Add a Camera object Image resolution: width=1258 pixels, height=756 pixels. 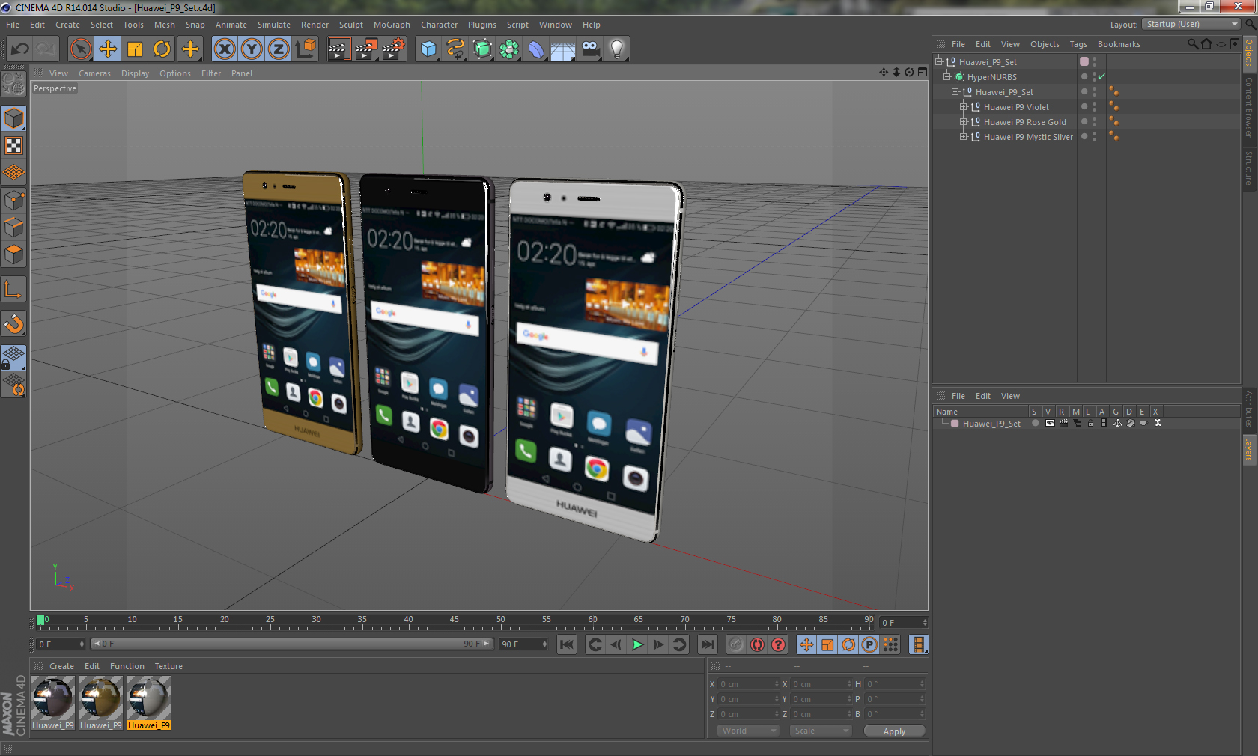(590, 49)
